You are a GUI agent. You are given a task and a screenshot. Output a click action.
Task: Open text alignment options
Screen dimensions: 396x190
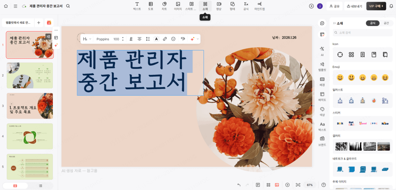[139, 39]
